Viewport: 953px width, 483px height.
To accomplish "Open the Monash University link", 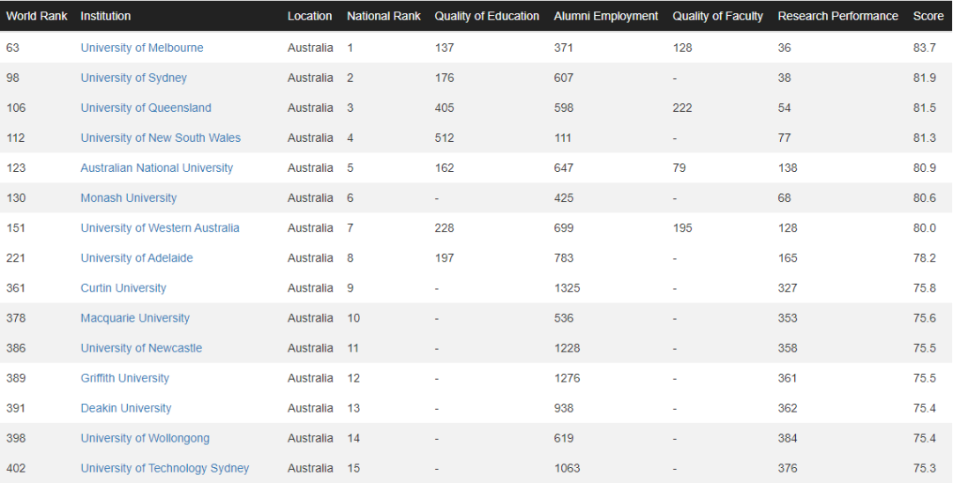I will (128, 197).
